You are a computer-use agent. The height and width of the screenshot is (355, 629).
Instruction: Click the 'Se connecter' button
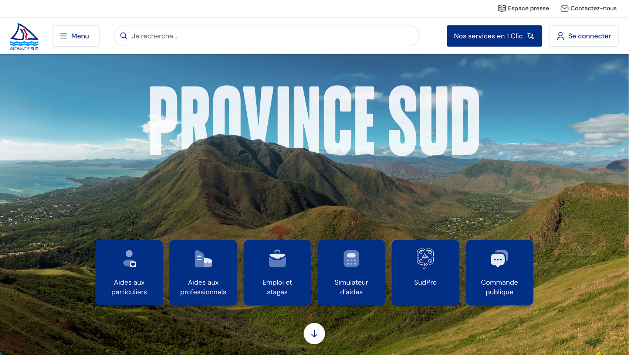pyautogui.click(x=584, y=36)
